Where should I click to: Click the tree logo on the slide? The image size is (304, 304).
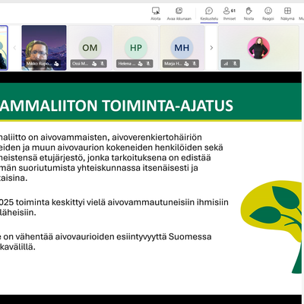(x=271, y=227)
